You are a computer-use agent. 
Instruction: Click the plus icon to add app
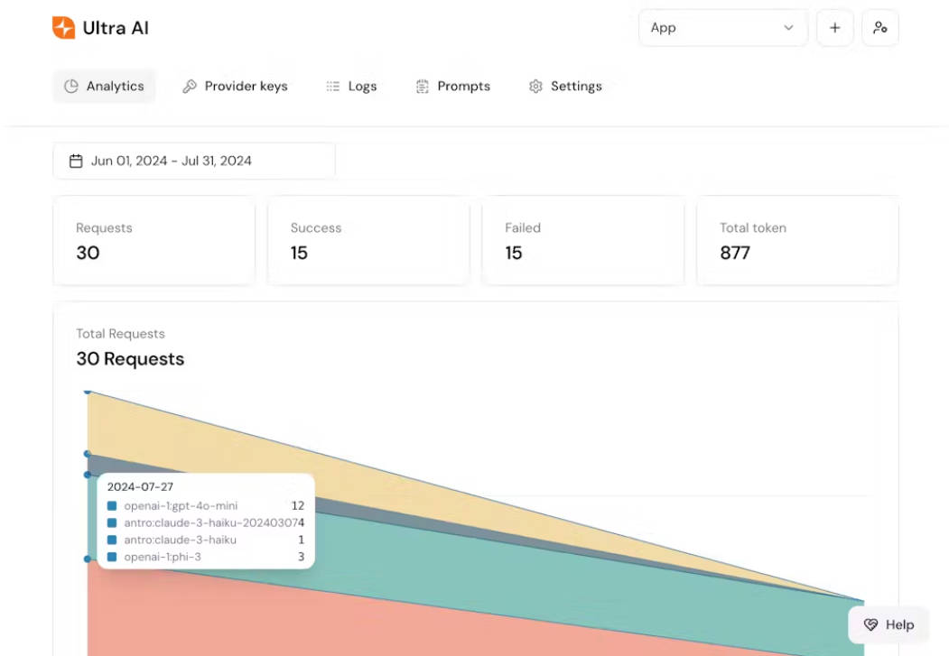pyautogui.click(x=834, y=28)
